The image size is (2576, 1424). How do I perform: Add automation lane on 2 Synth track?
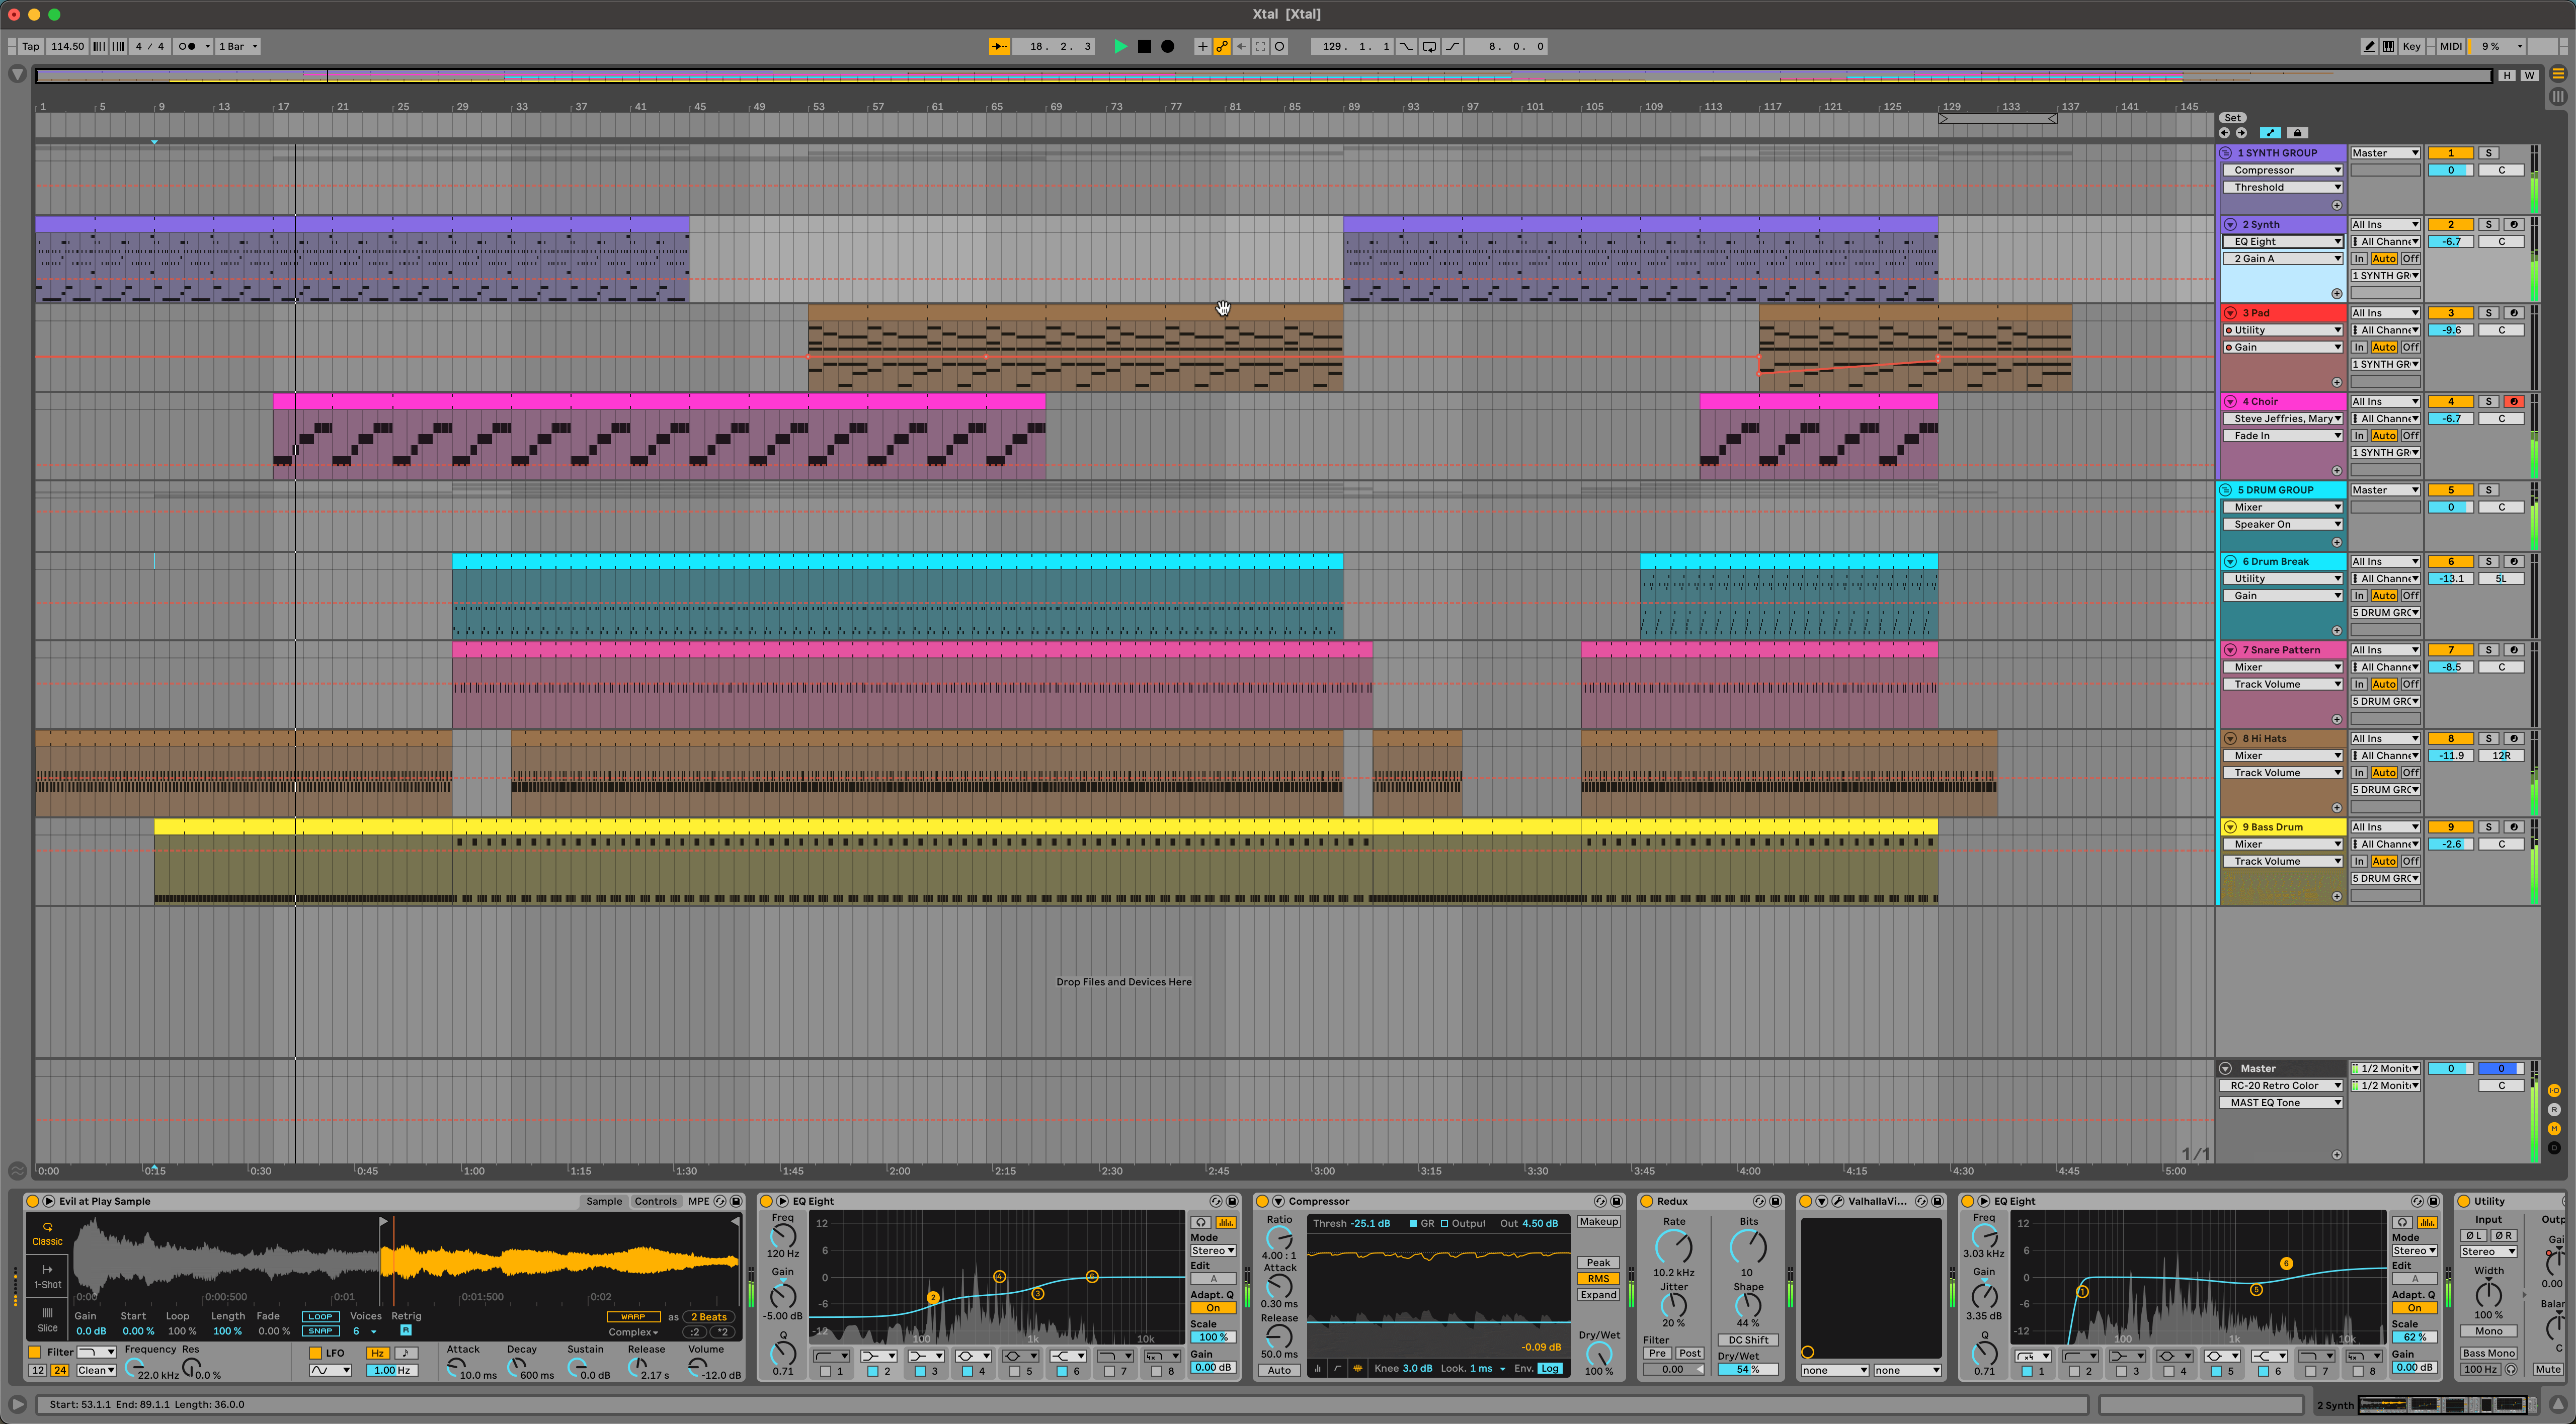(x=2336, y=294)
